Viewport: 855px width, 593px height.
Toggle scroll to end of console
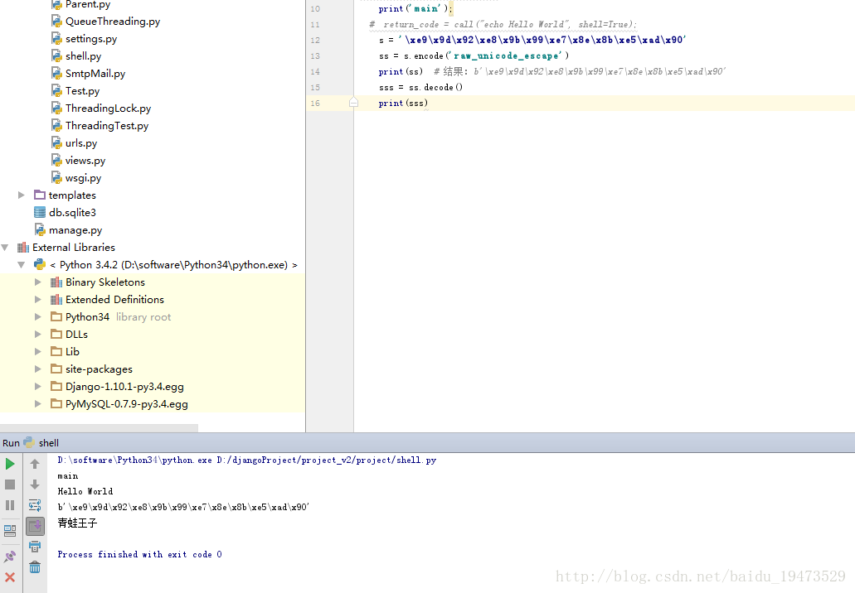point(35,526)
